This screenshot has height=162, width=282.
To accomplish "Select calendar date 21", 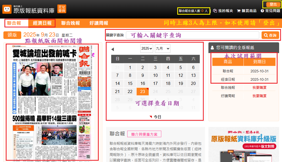I will (117, 91).
